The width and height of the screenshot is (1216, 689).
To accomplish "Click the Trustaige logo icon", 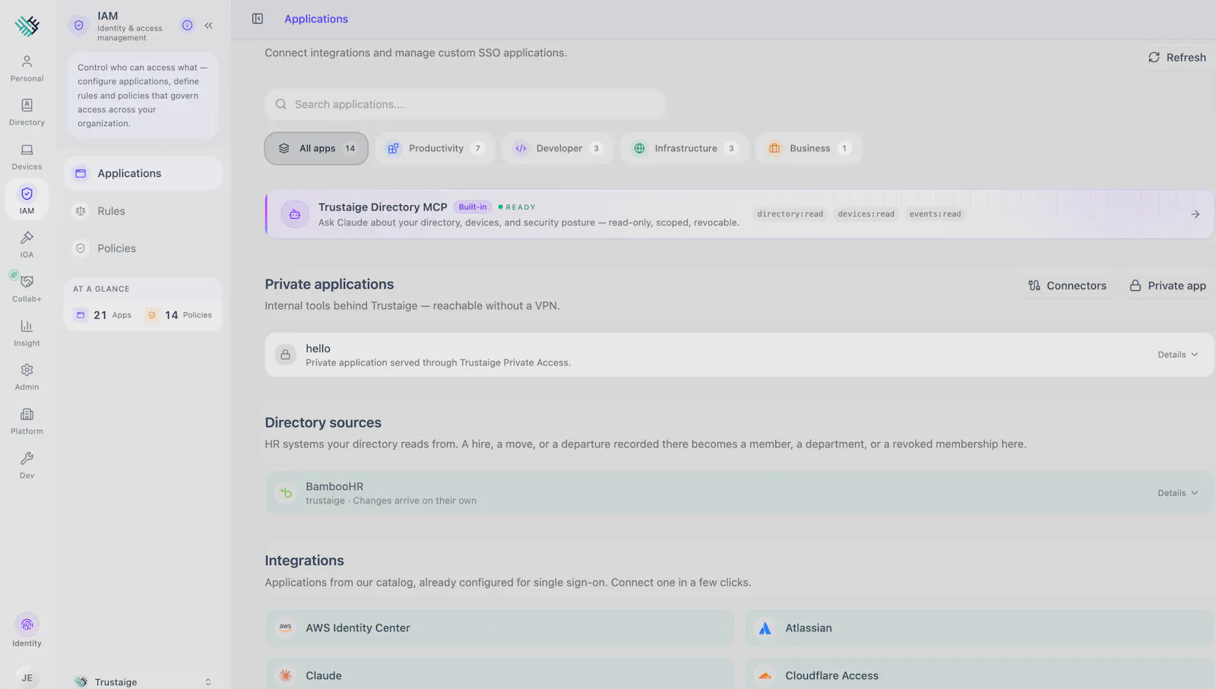I will click(x=27, y=26).
